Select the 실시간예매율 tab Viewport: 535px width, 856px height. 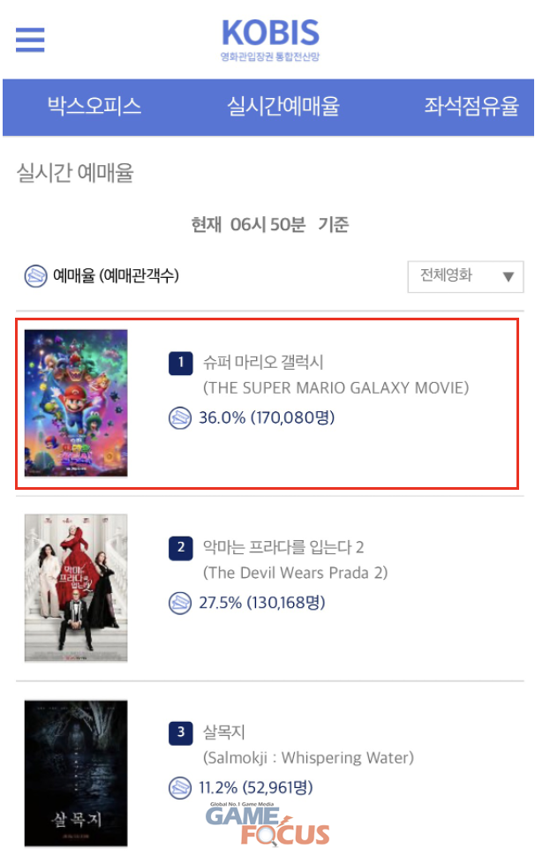coord(283,106)
